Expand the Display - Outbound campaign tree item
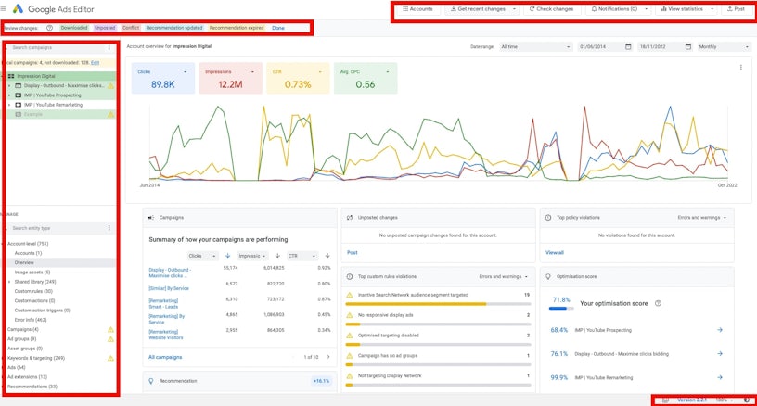The width and height of the screenshot is (757, 406). pos(8,85)
